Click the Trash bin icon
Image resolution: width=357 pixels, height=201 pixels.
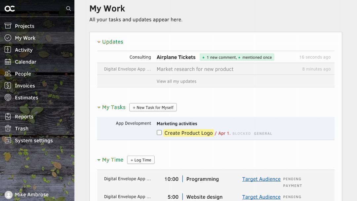(x=8, y=128)
